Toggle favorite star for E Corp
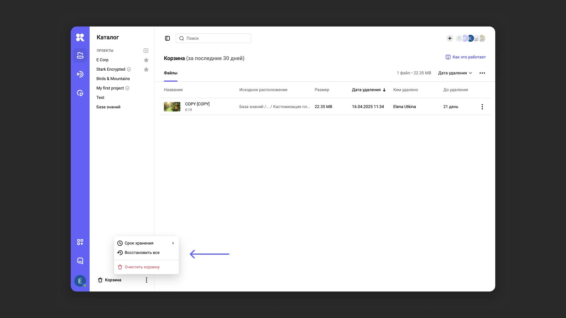Screen dimensions: 566x318 [x=146, y=60]
